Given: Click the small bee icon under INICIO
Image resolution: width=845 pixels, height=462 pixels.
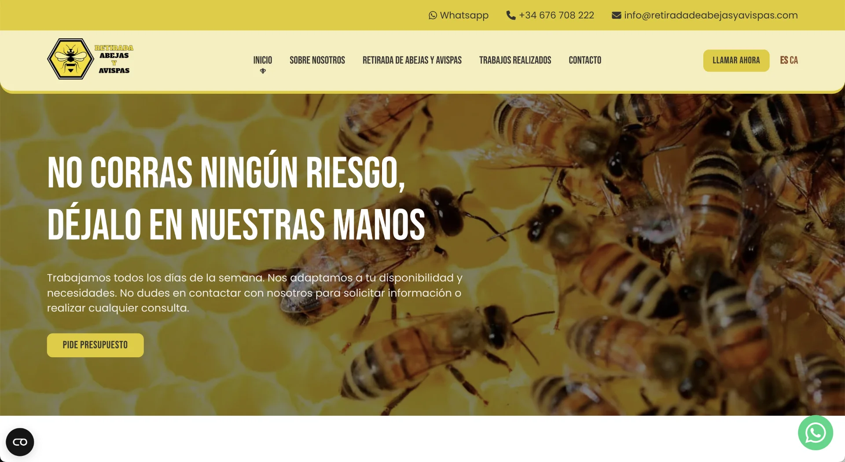Looking at the screenshot, I should [263, 71].
